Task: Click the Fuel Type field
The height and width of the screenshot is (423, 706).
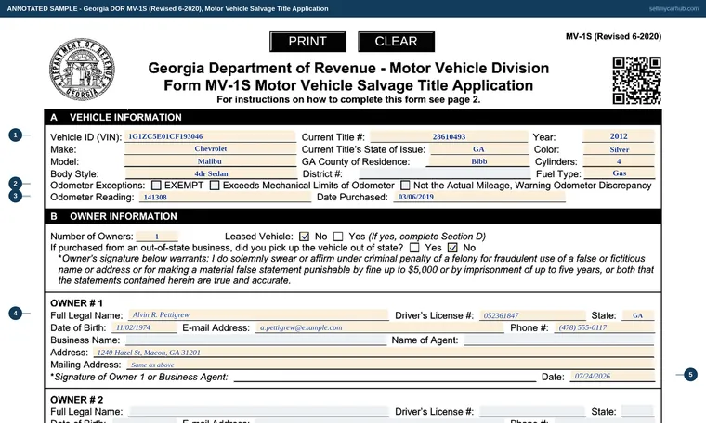Action: point(619,173)
